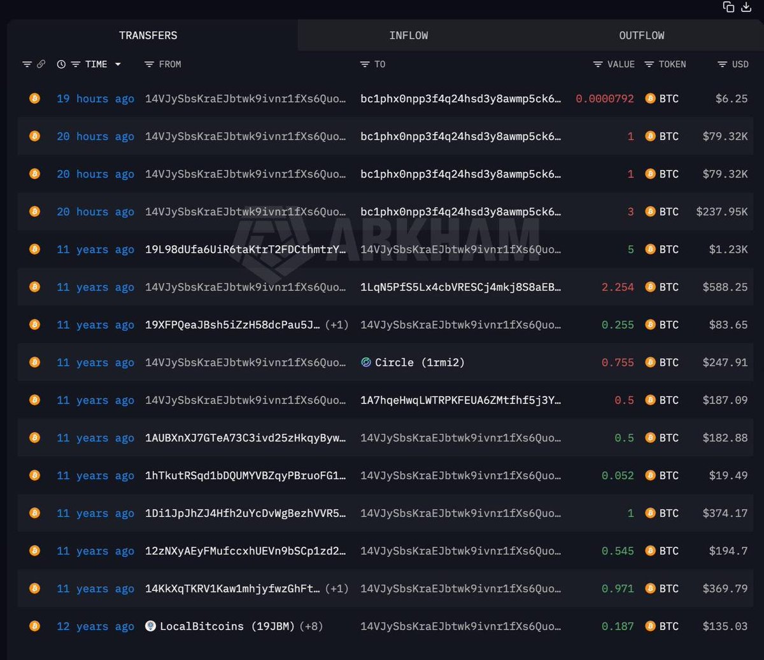
Task: Open the TIME column filter icon
Action: 75,64
